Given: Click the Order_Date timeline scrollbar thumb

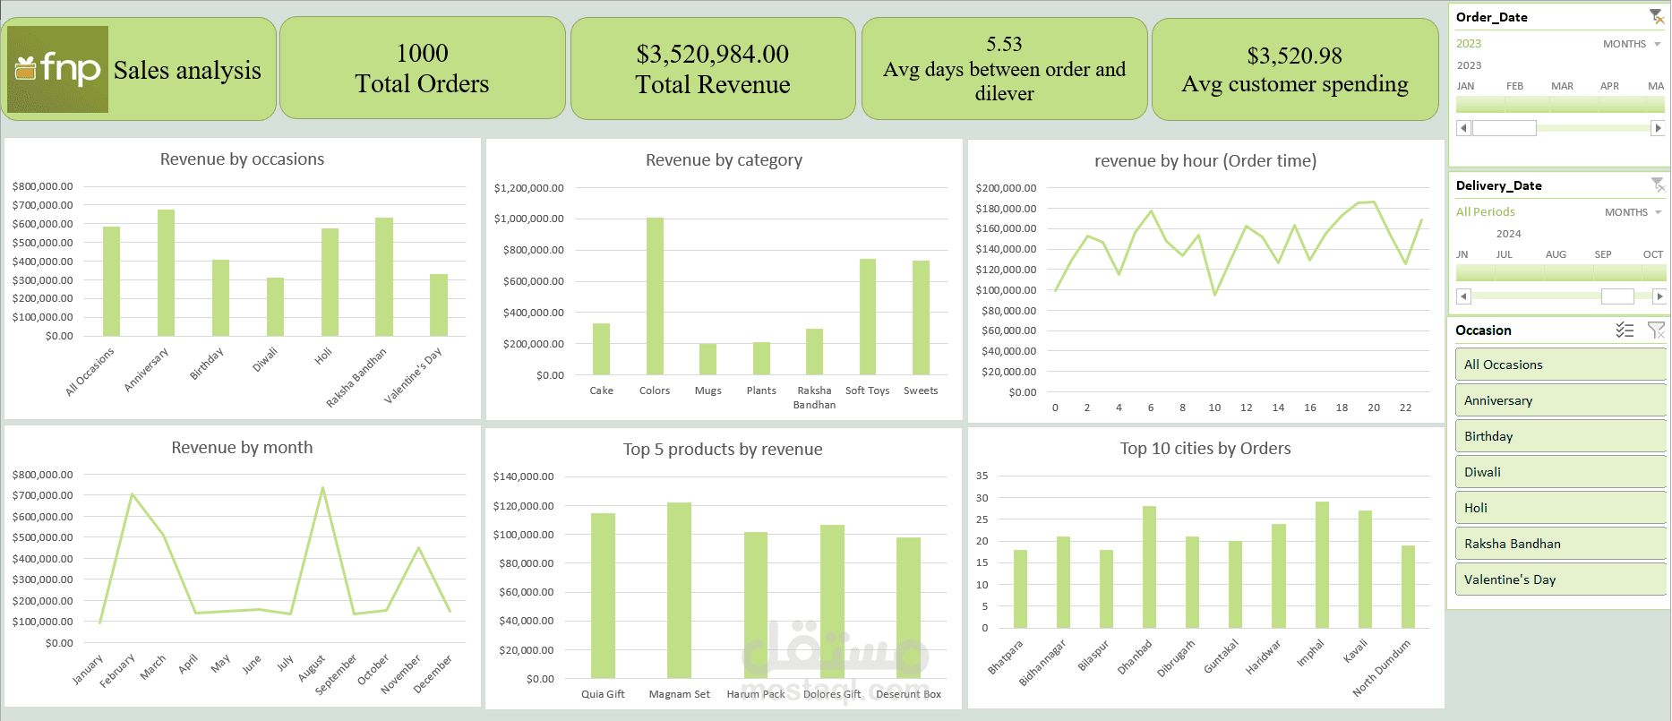Looking at the screenshot, I should (1505, 128).
